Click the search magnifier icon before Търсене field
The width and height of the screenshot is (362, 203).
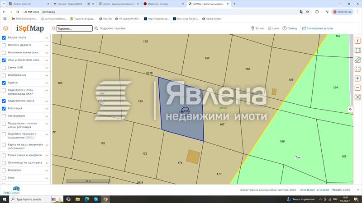pos(54,28)
